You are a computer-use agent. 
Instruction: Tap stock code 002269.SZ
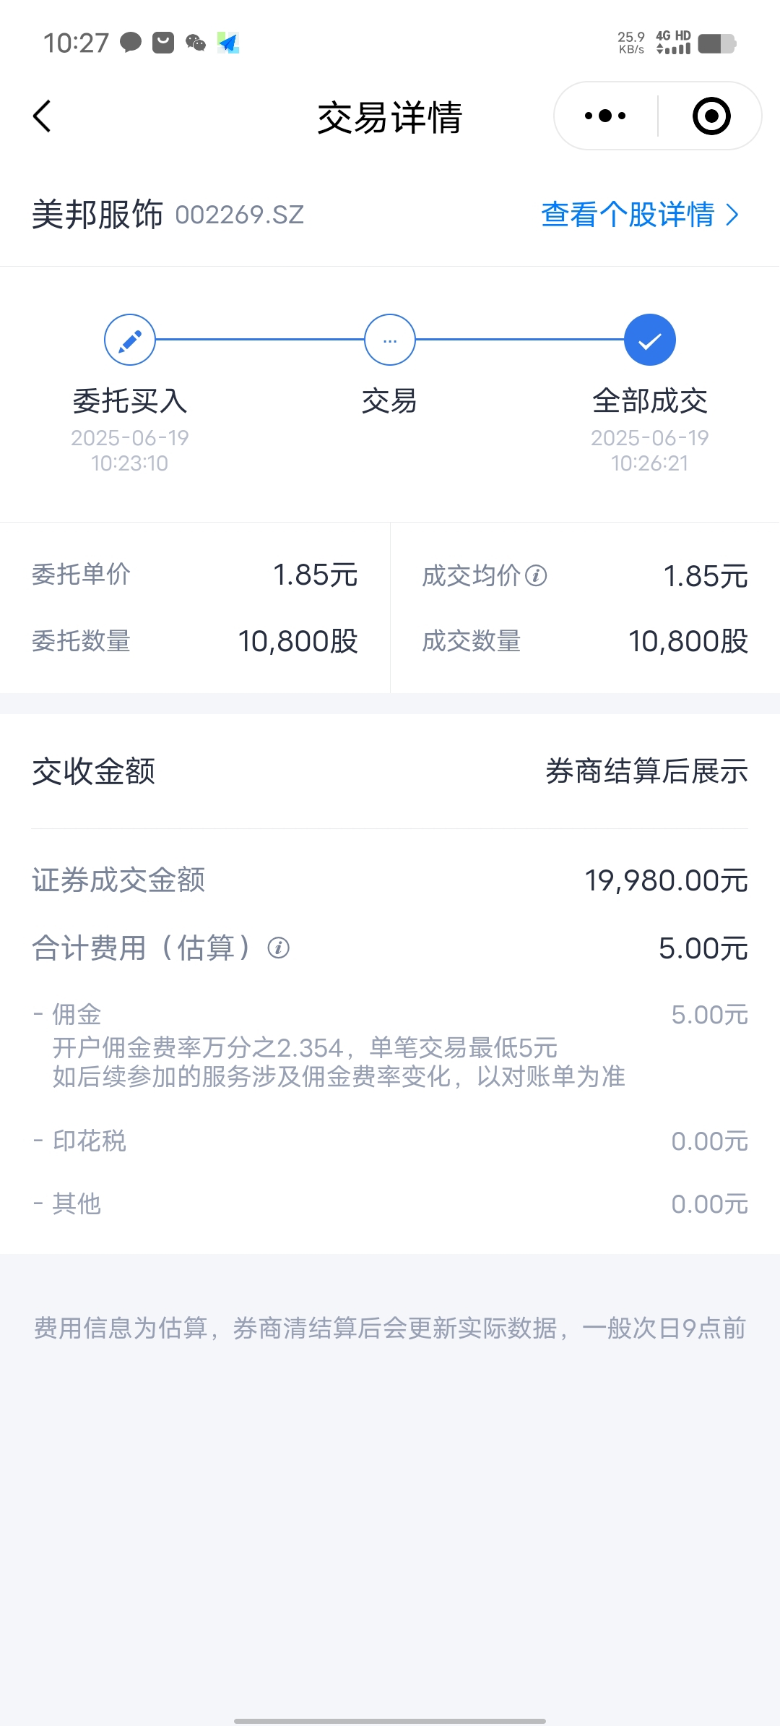(239, 215)
